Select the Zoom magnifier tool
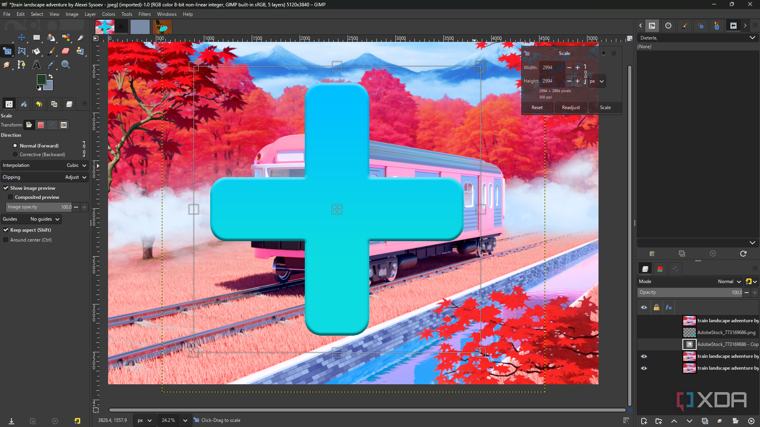760x427 pixels. click(x=66, y=64)
